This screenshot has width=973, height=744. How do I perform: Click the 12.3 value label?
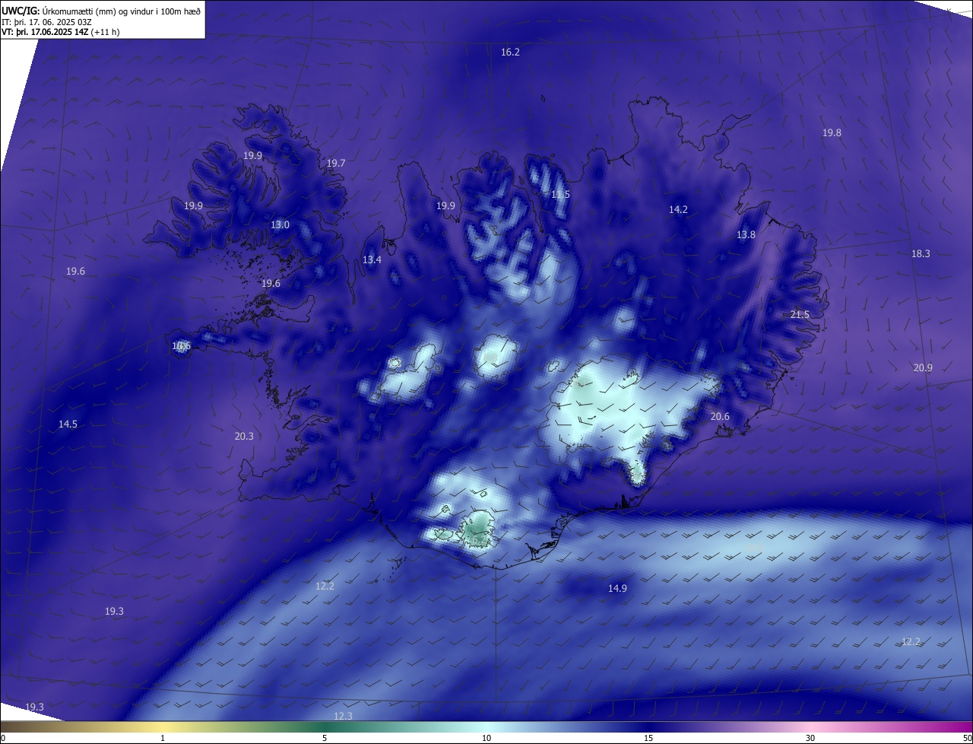pos(343,716)
